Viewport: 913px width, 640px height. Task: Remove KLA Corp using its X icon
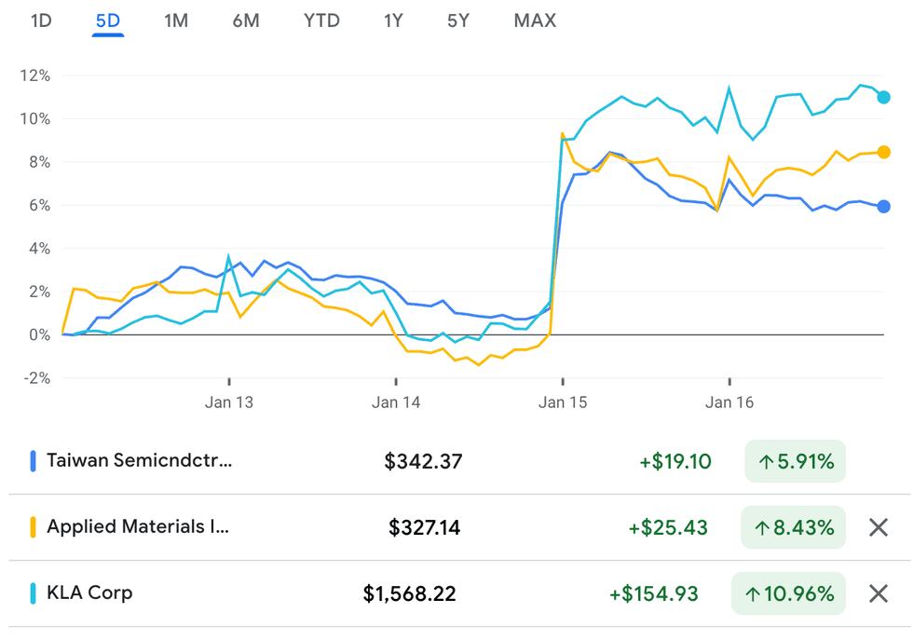pos(877,593)
